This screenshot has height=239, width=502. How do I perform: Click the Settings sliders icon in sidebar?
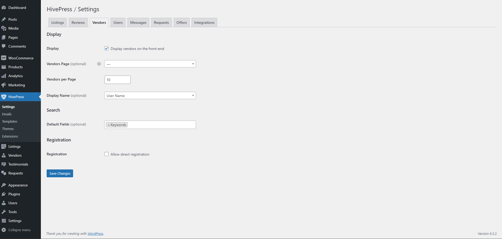pyautogui.click(x=4, y=221)
